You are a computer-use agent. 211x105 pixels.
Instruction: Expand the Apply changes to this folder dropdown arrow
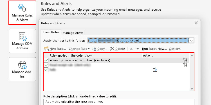(x=192, y=41)
